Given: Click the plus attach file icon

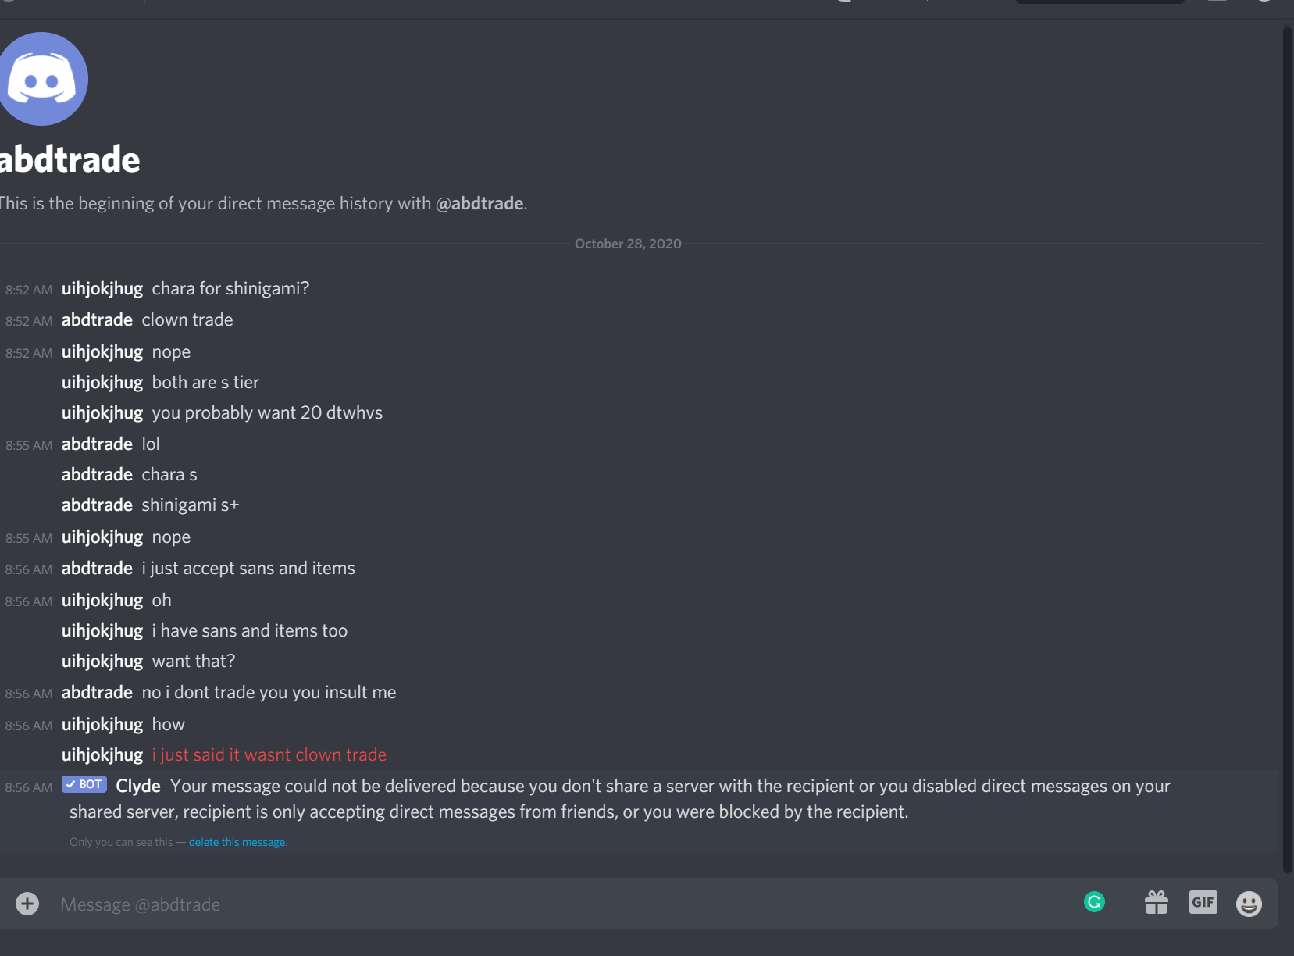Looking at the screenshot, I should [27, 904].
